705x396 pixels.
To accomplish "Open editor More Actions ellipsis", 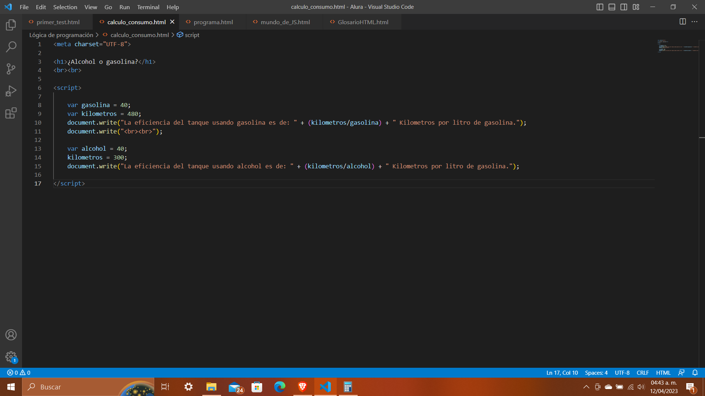I will (694, 22).
